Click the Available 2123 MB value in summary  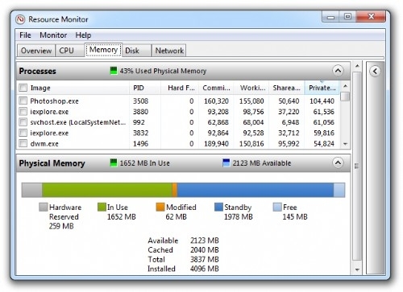(x=205, y=241)
